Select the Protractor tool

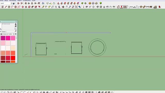pyautogui.click(x=49, y=7)
